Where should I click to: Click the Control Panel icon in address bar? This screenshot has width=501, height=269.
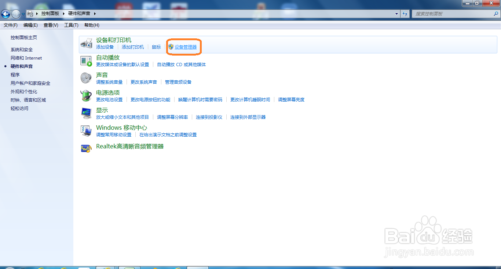pyautogui.click(x=30, y=14)
